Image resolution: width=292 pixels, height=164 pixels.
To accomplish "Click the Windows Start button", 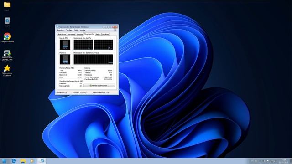I will tap(4, 161).
